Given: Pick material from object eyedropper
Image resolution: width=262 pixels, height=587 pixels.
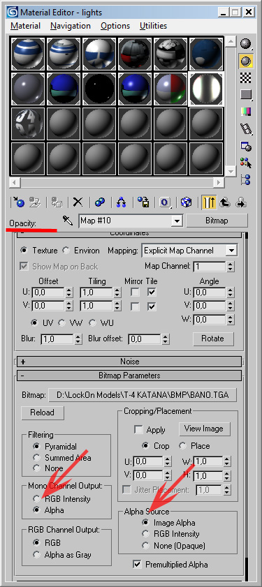Looking at the screenshot, I should click(x=68, y=221).
